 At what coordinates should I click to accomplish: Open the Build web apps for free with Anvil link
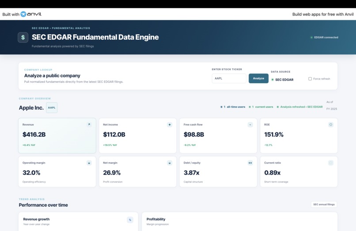click(323, 14)
